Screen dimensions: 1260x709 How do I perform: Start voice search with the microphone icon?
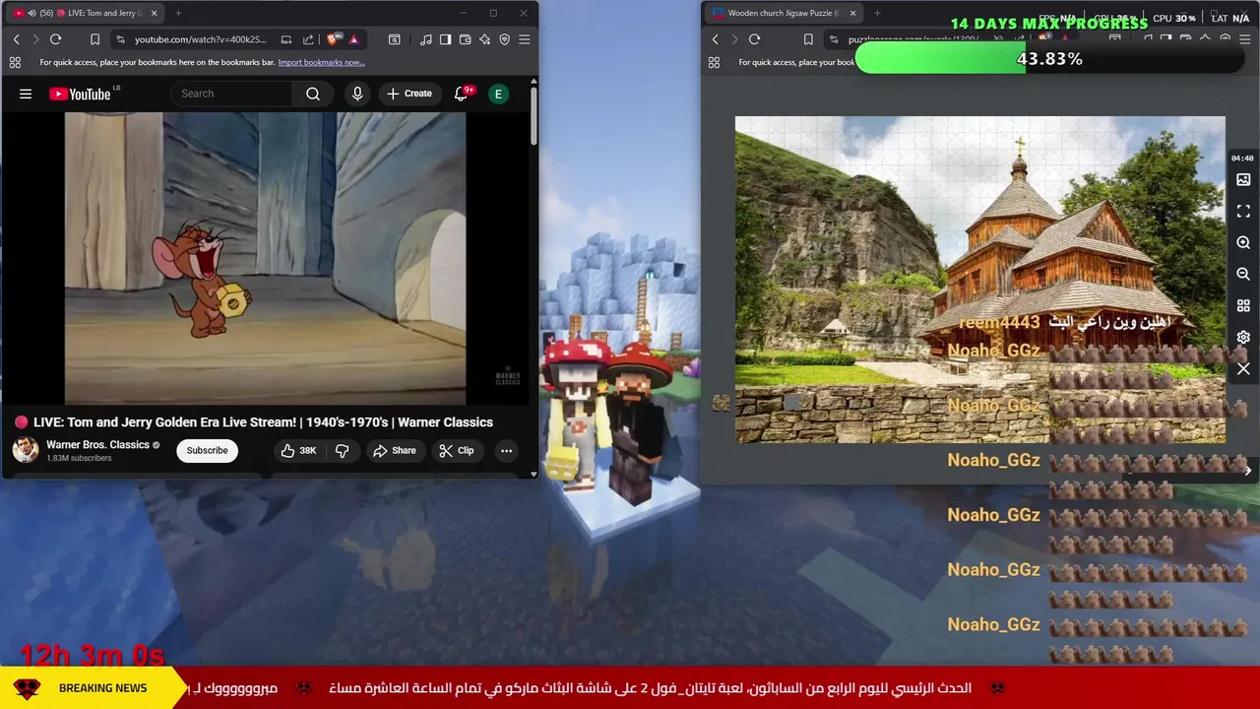357,94
